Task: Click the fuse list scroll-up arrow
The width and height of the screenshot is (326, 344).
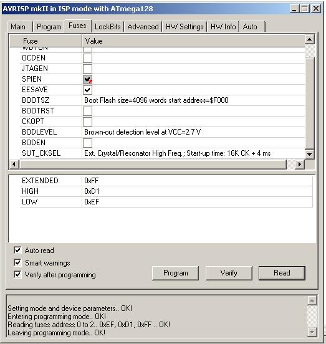Action: pyautogui.click(x=310, y=39)
